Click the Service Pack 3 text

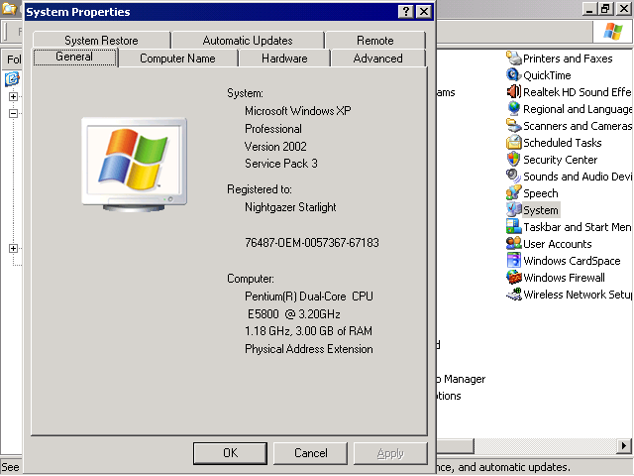(281, 164)
